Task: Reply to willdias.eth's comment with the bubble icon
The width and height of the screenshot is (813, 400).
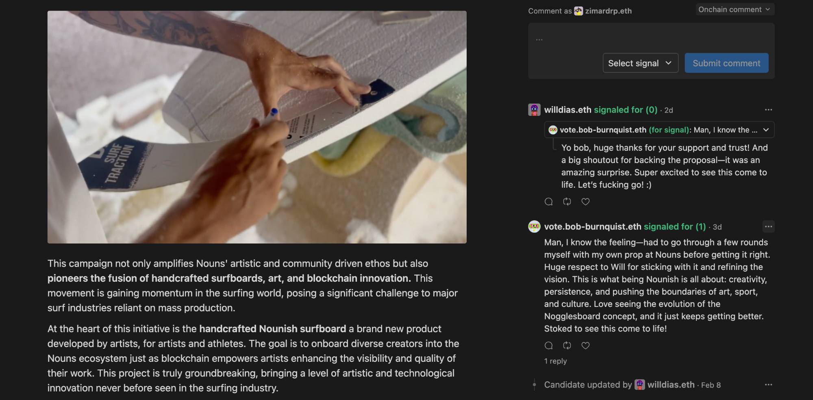Action: (x=548, y=202)
